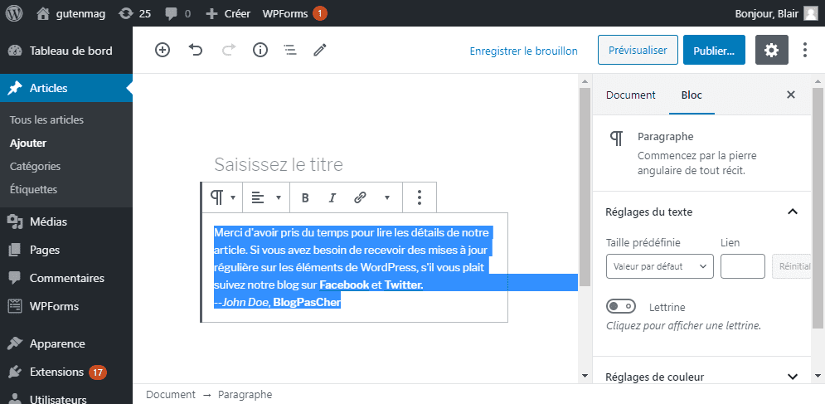Click the Apparence paintbrush icon
The height and width of the screenshot is (404, 825).
15,344
